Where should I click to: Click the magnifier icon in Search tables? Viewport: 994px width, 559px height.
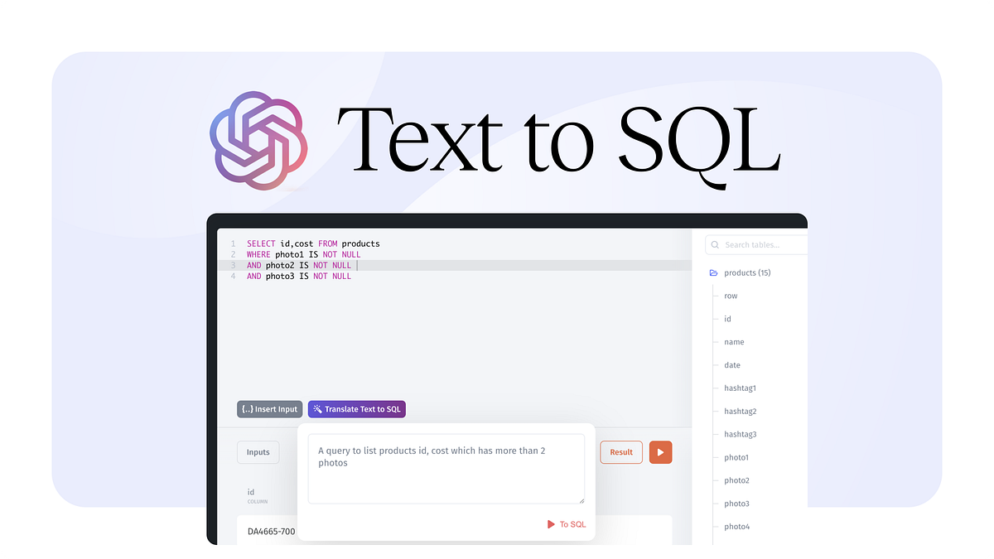[715, 244]
